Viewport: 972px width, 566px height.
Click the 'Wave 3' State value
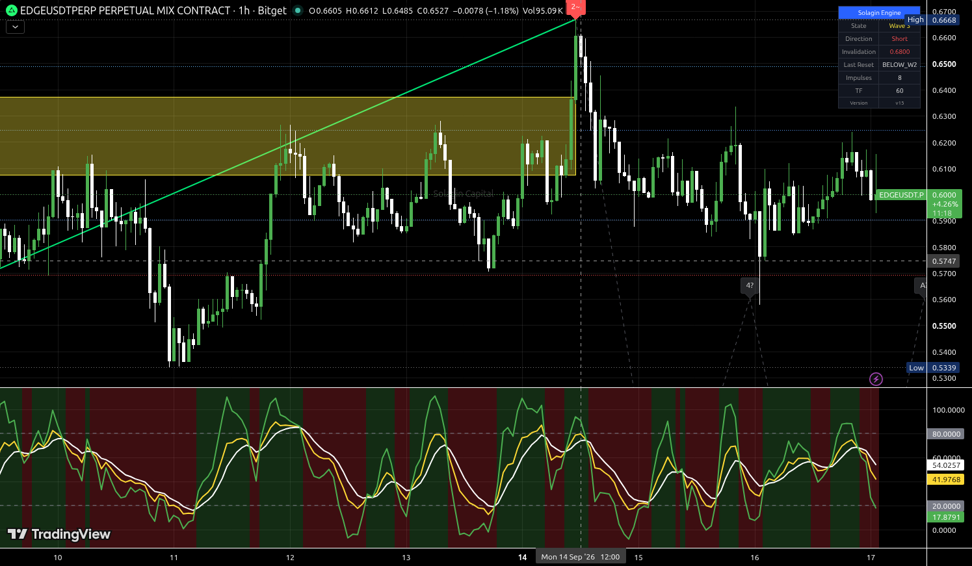[x=900, y=26]
